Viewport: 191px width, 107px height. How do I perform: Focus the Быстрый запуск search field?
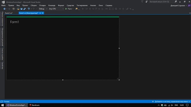point(162,1)
